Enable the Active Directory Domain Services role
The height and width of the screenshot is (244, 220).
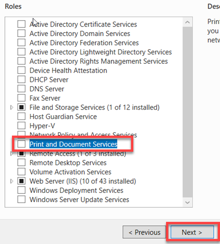[x=21, y=34]
